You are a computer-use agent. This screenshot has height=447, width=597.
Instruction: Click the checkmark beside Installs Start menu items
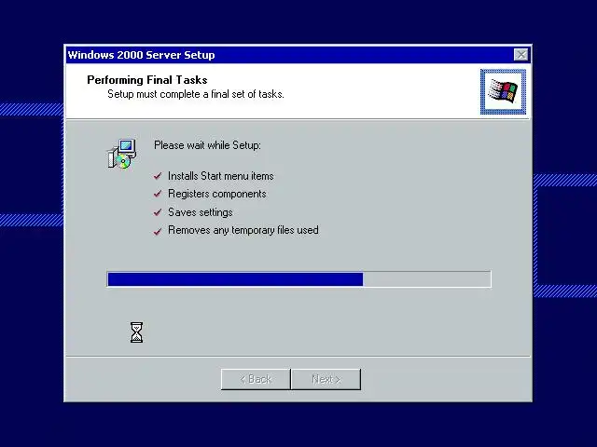[x=158, y=176]
